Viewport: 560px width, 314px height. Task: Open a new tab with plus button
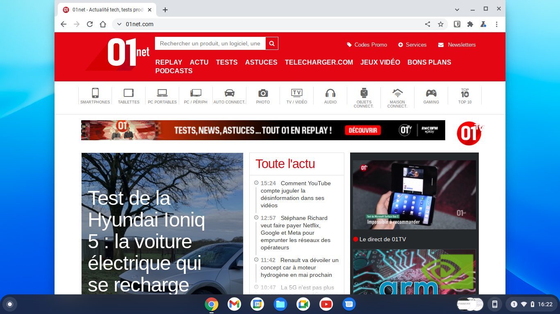pos(165,10)
